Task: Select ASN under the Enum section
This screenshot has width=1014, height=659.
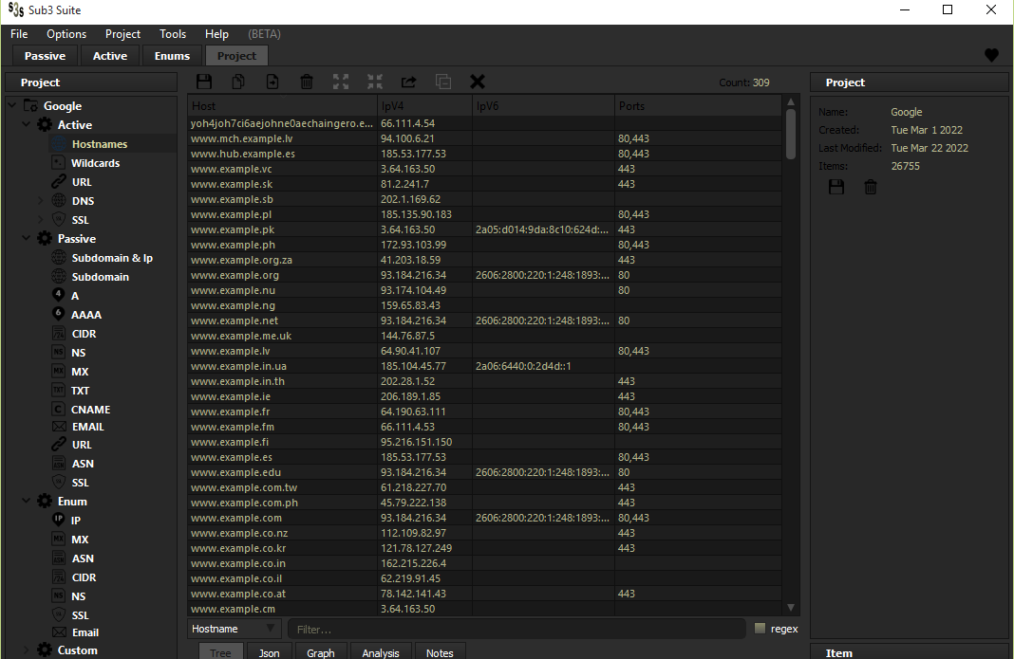Action: (83, 558)
